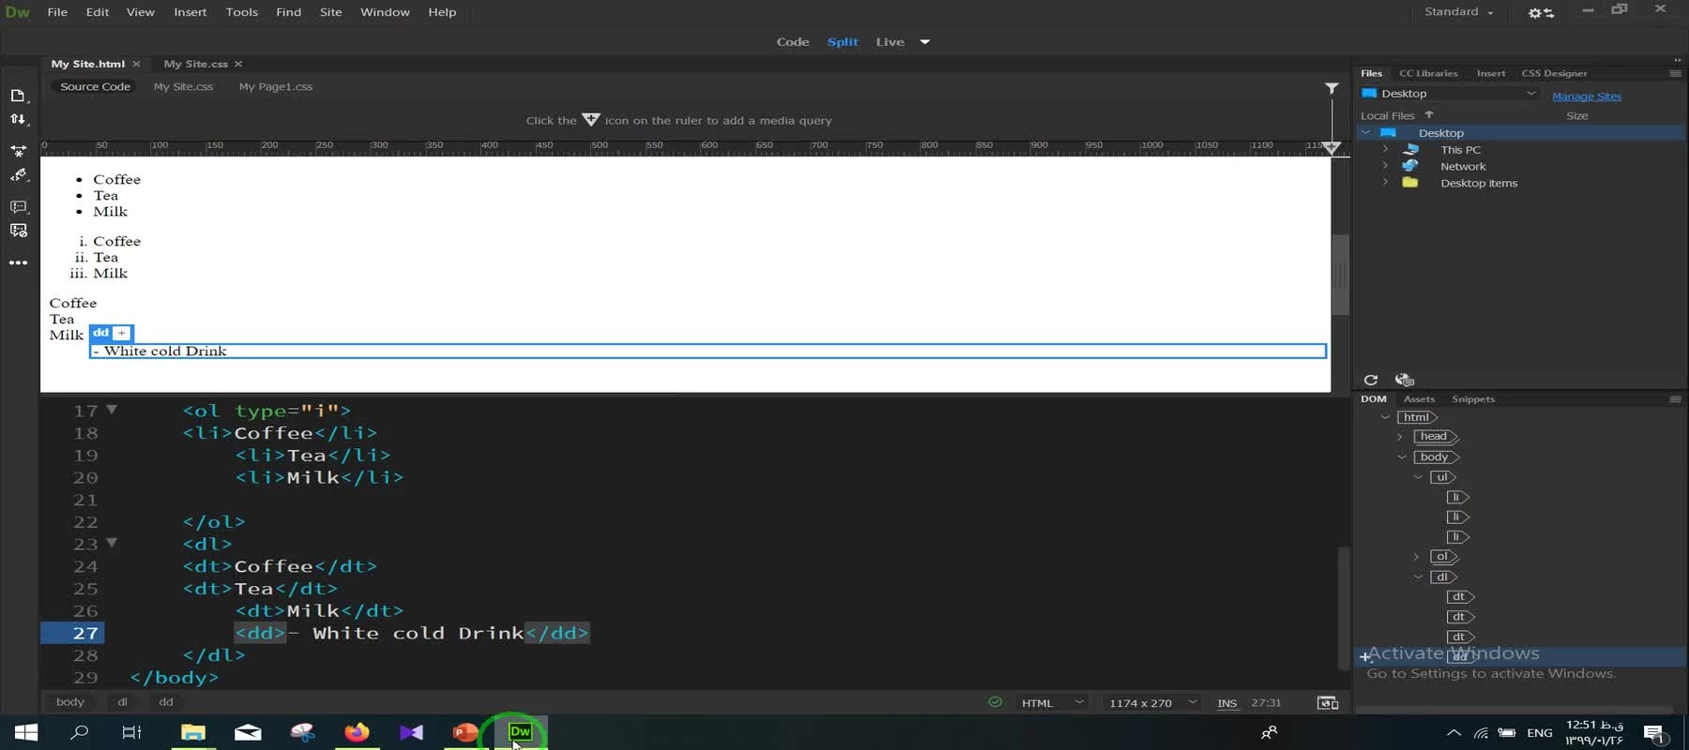Click the Dreamweaver taskbar icon
Image resolution: width=1689 pixels, height=750 pixels.
pyautogui.click(x=520, y=732)
